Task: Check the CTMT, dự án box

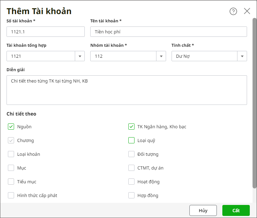Action: pyautogui.click(x=131, y=168)
